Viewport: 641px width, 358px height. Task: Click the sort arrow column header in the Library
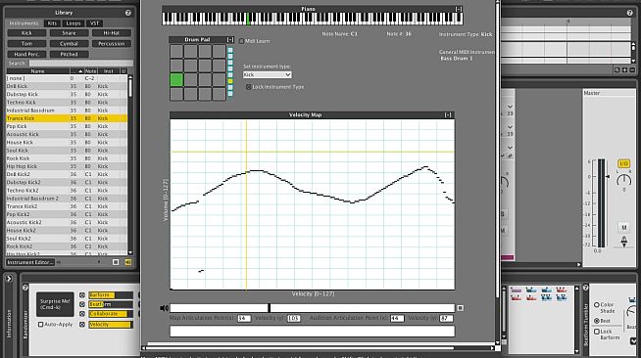click(76, 71)
